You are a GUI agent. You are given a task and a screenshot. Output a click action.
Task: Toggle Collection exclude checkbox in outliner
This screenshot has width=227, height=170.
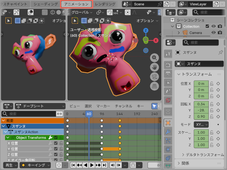[207, 26]
